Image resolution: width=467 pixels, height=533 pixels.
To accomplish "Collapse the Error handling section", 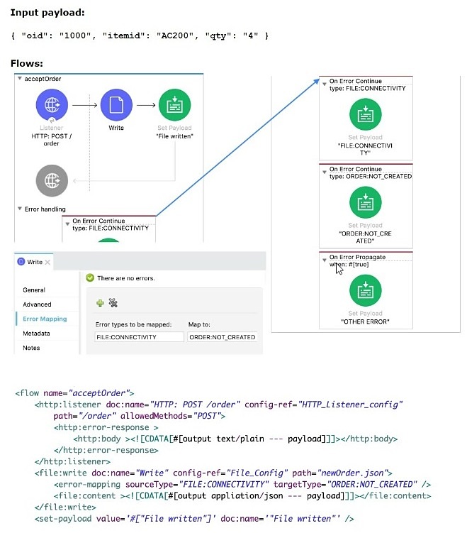I will click(x=20, y=209).
